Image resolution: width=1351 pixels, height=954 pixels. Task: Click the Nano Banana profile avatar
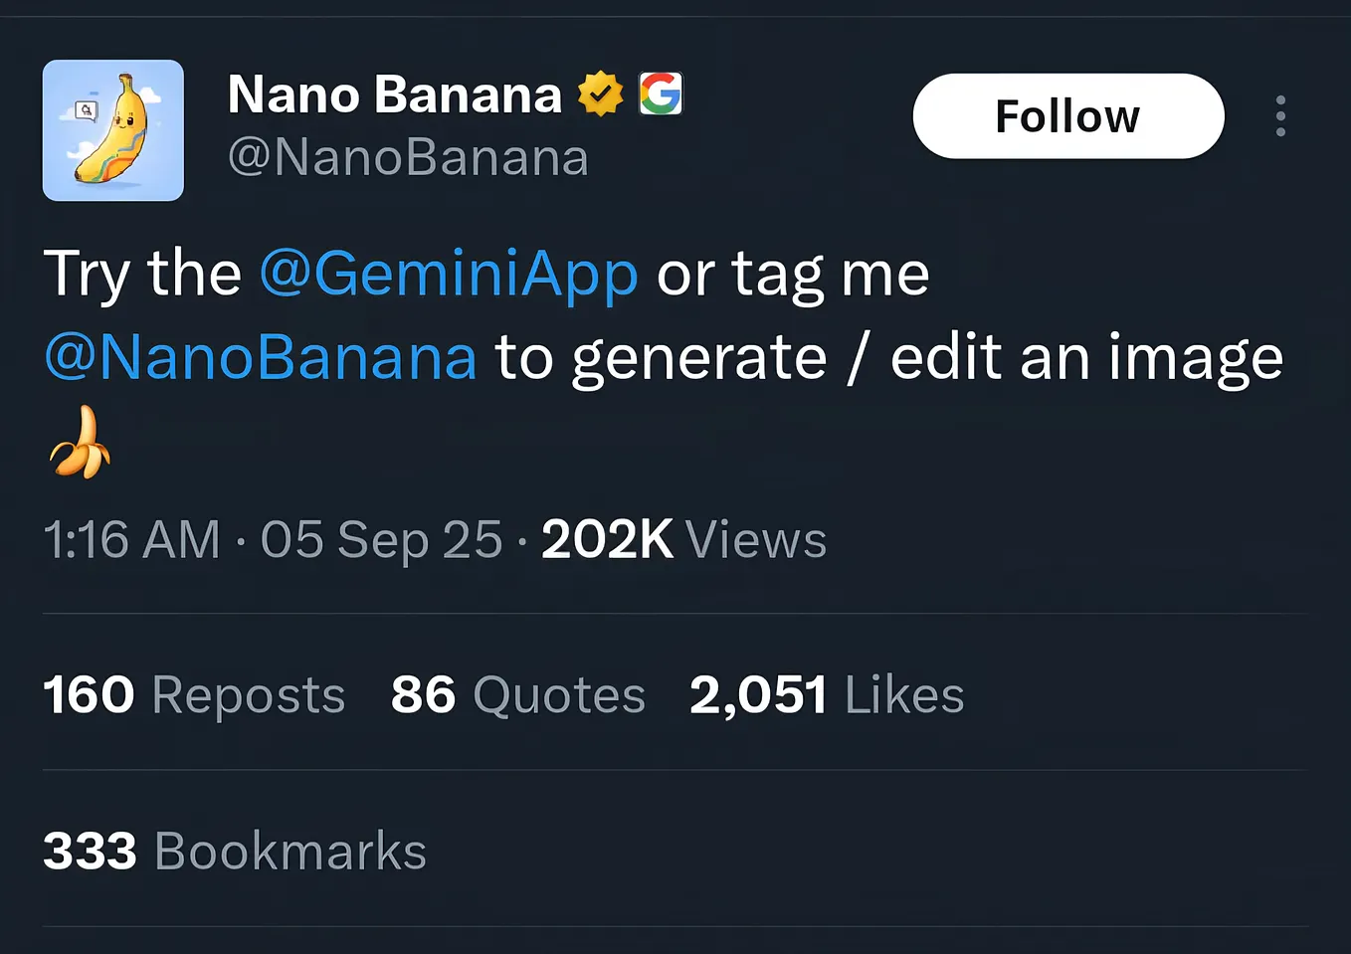(x=112, y=130)
